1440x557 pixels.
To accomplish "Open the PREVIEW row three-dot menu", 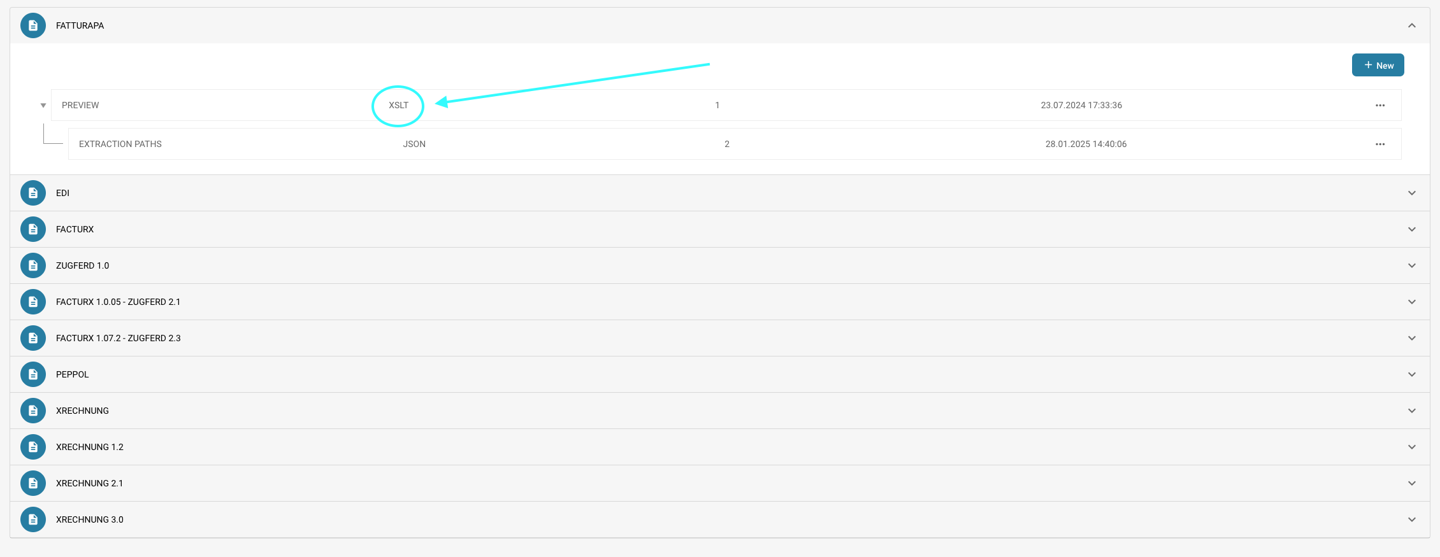I will 1380,106.
